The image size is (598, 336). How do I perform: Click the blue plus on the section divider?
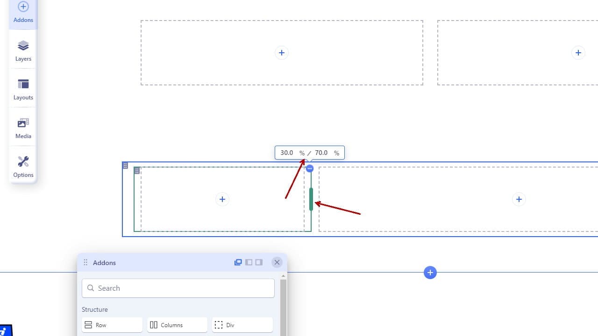[x=430, y=273]
